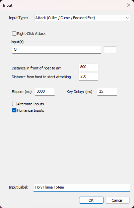
Task: Enable the Right-Click Attack checkbox
Action: 14,34
